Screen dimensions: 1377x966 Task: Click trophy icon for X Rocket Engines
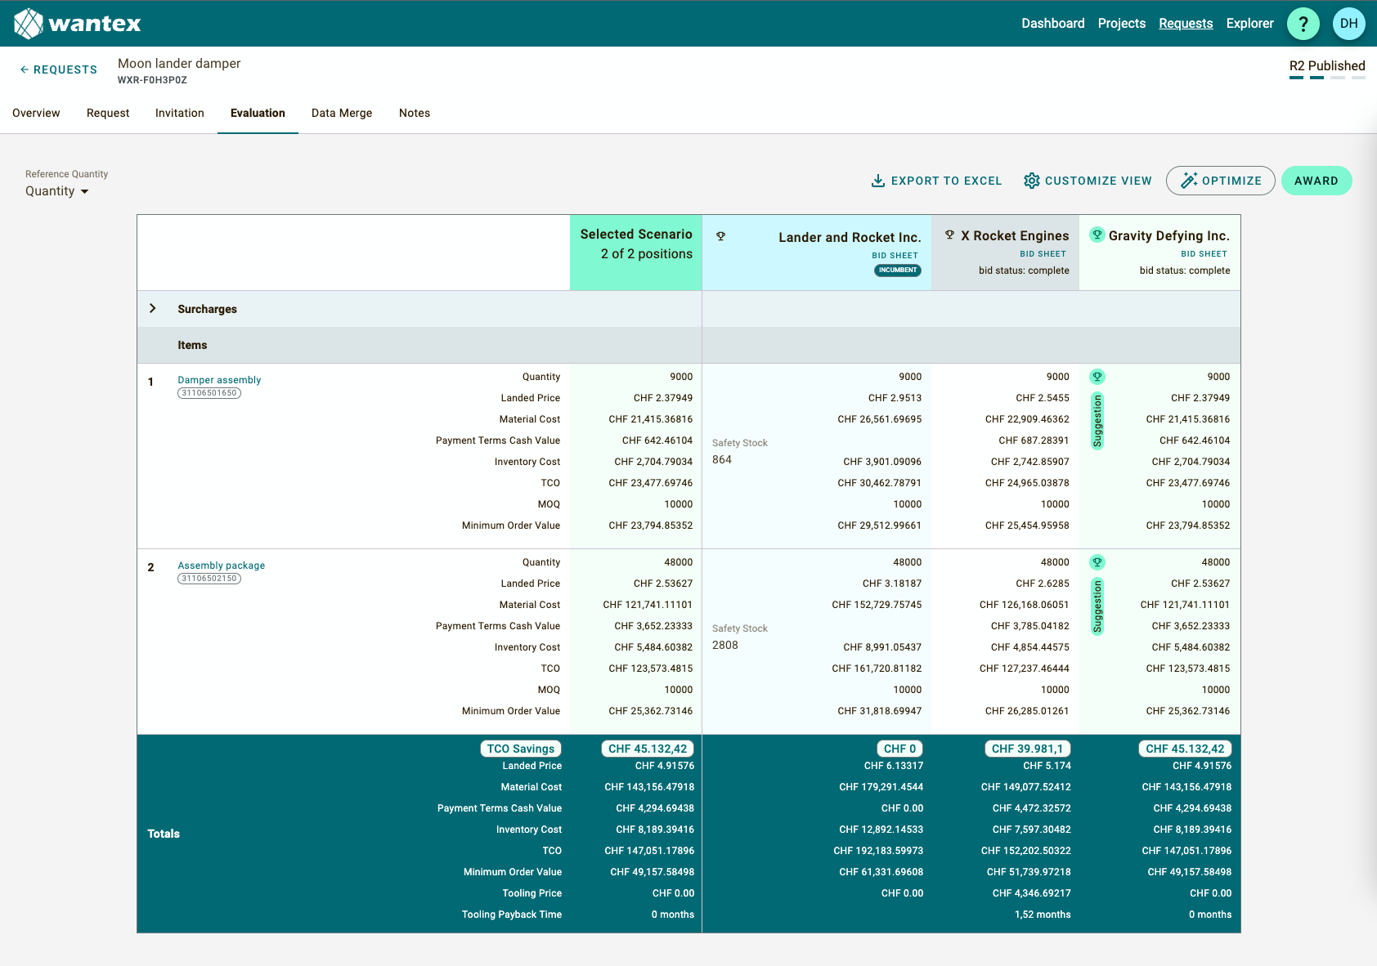point(950,235)
